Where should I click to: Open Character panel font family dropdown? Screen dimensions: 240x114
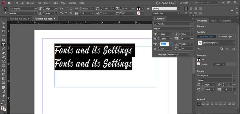(x=192, y=24)
